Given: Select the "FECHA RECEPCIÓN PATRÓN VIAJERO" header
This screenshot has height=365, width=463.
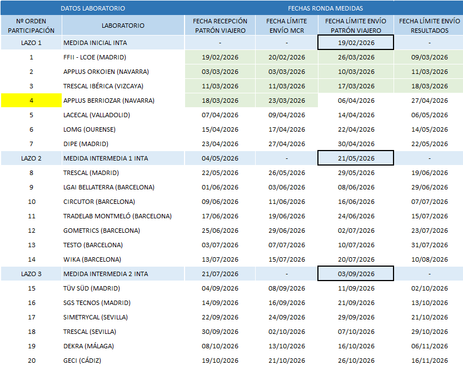Looking at the screenshot, I should pos(220,26).
